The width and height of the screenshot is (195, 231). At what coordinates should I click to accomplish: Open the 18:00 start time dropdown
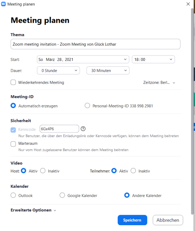click(x=154, y=59)
